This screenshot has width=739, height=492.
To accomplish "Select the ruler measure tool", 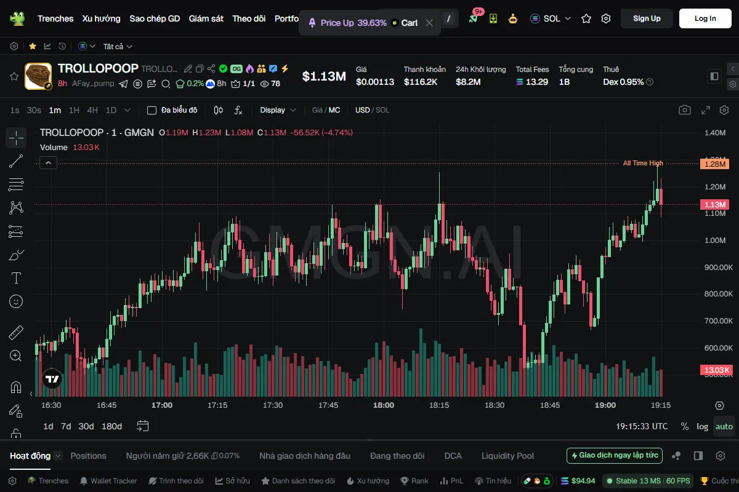I will click(x=16, y=333).
